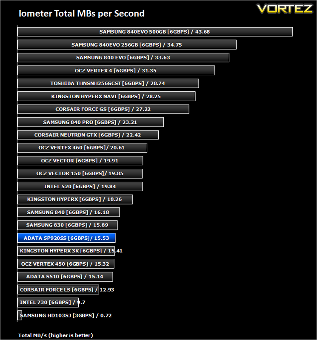Click the Intel 730 bar
The width and height of the screenshot is (317, 340).
pos(48,302)
